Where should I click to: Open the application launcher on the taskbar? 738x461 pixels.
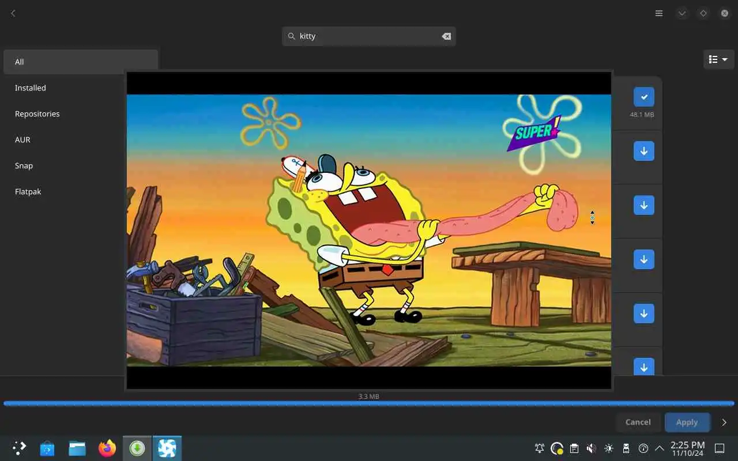tap(19, 448)
